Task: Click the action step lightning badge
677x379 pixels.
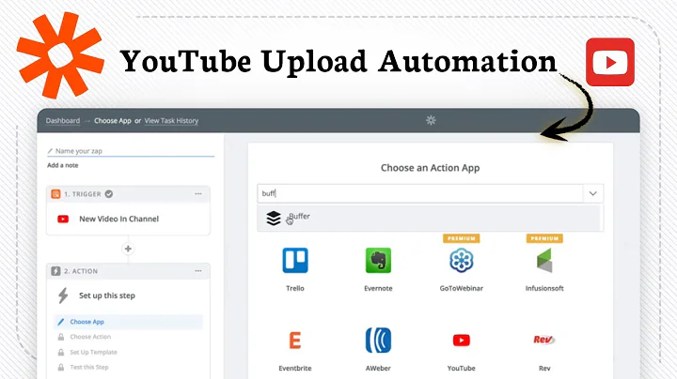Action: [x=55, y=271]
